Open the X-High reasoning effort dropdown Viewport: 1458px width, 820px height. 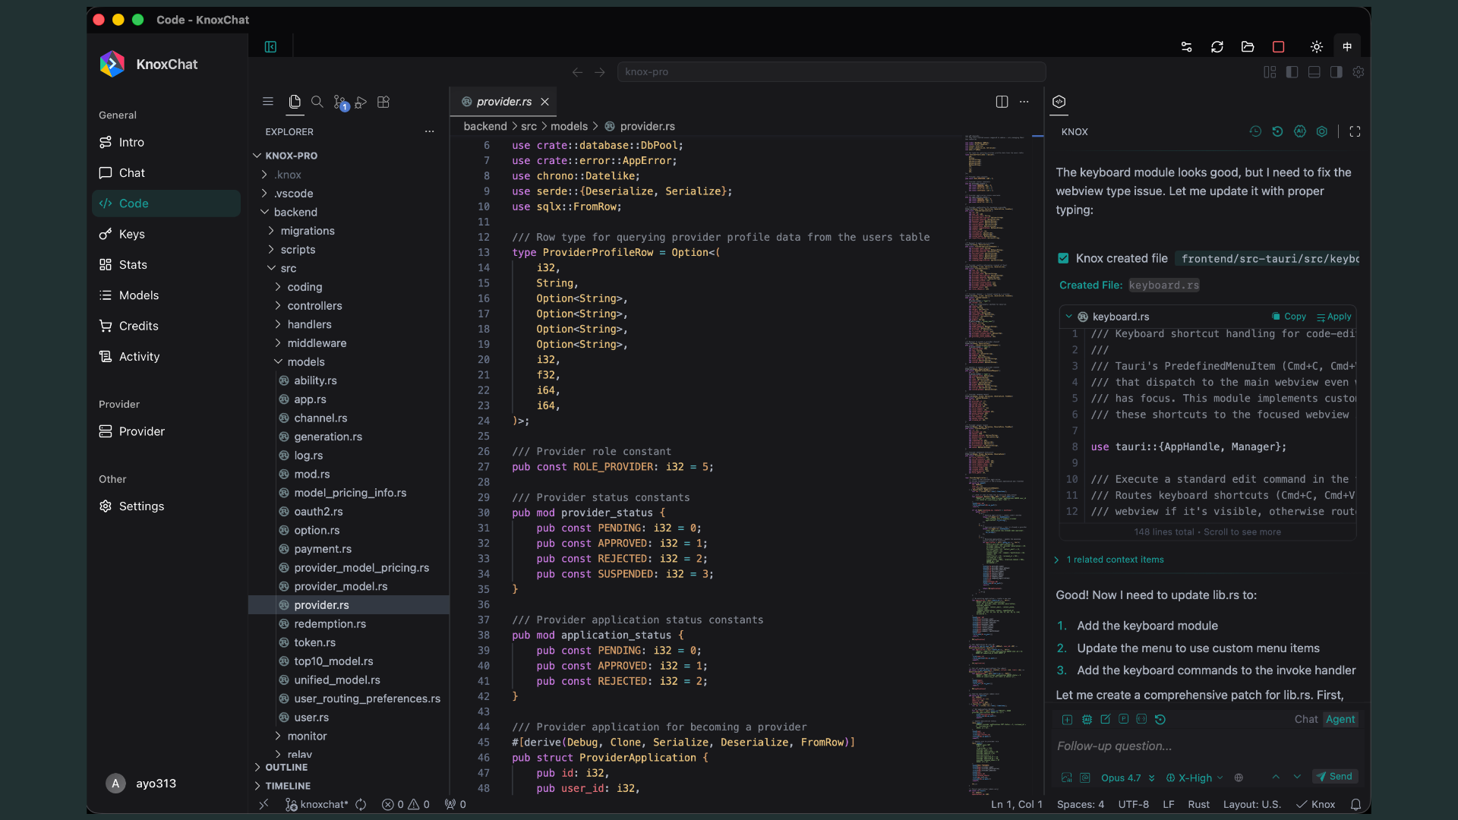pyautogui.click(x=1194, y=777)
